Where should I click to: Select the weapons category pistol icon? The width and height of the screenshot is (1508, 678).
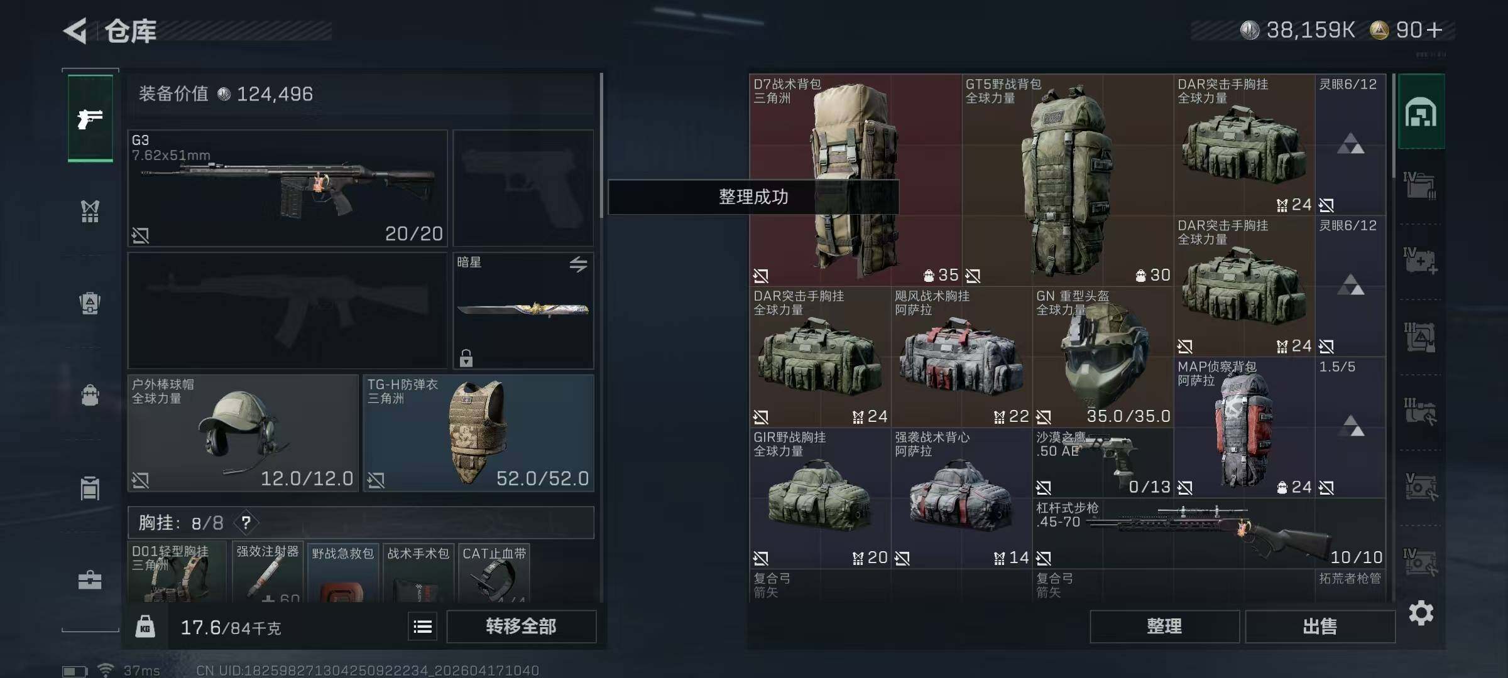[x=90, y=118]
